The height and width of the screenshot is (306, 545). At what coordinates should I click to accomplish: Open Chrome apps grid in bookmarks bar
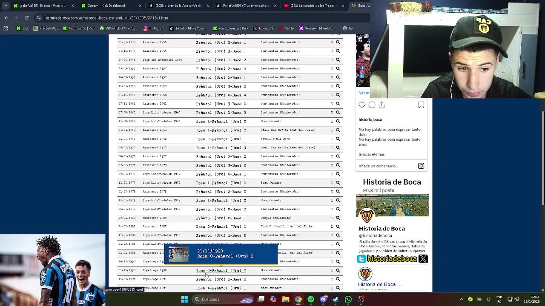[6, 28]
